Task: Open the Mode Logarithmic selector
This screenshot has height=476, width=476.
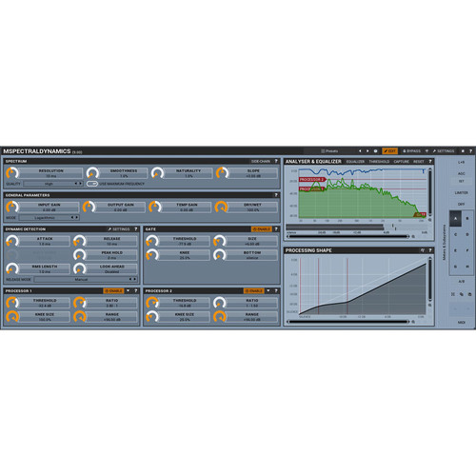Action: point(49,218)
